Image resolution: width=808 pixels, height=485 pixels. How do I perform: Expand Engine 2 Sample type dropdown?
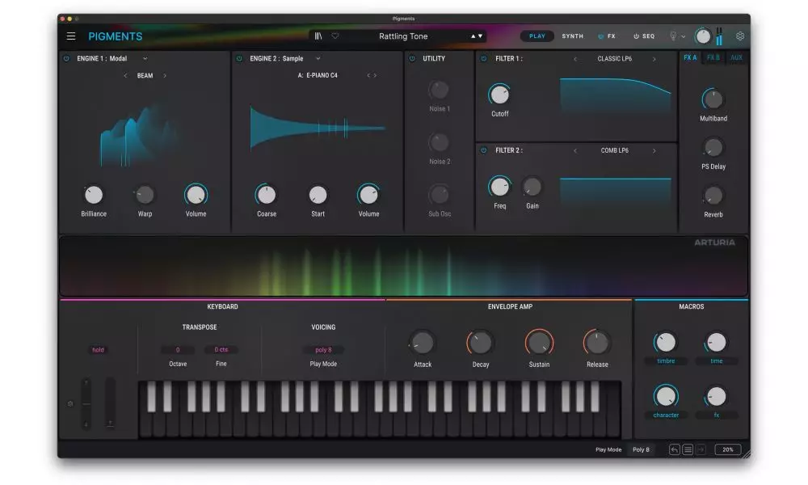click(318, 59)
